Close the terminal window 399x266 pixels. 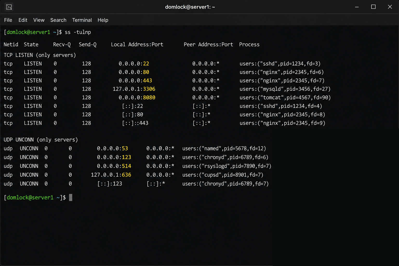pos(390,7)
